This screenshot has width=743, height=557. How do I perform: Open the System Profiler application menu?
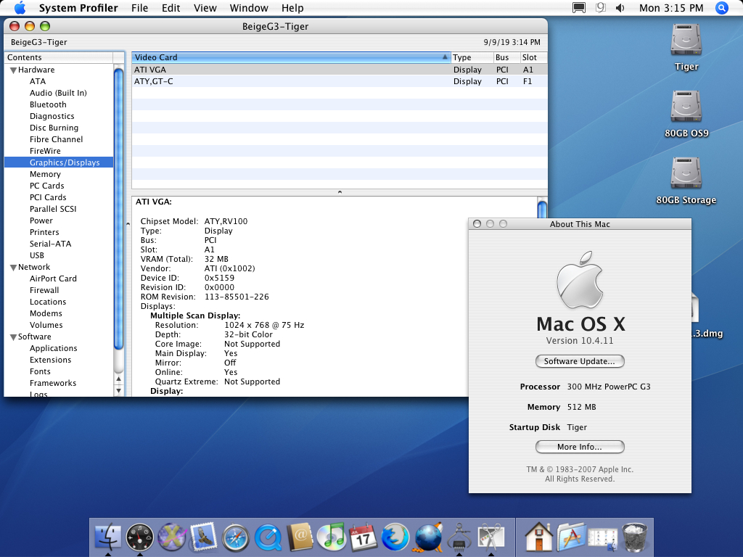(x=78, y=8)
